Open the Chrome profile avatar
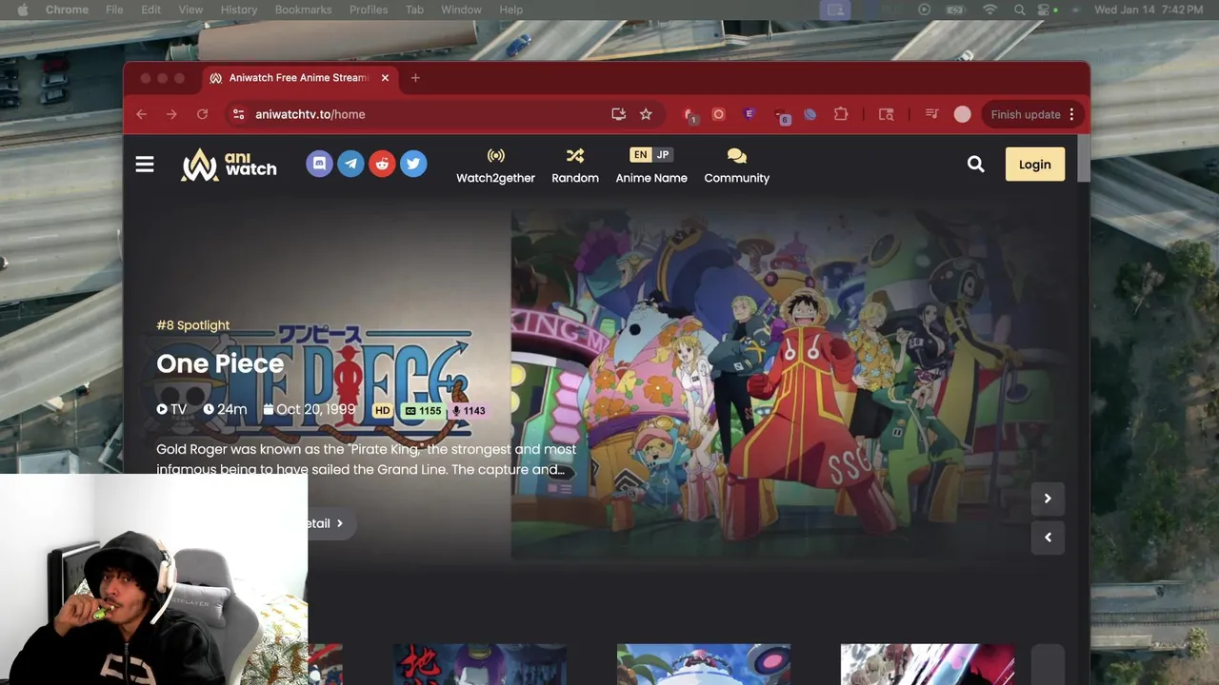 963,114
